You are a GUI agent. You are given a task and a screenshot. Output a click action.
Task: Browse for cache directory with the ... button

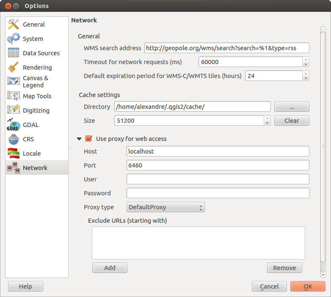tap(292, 107)
